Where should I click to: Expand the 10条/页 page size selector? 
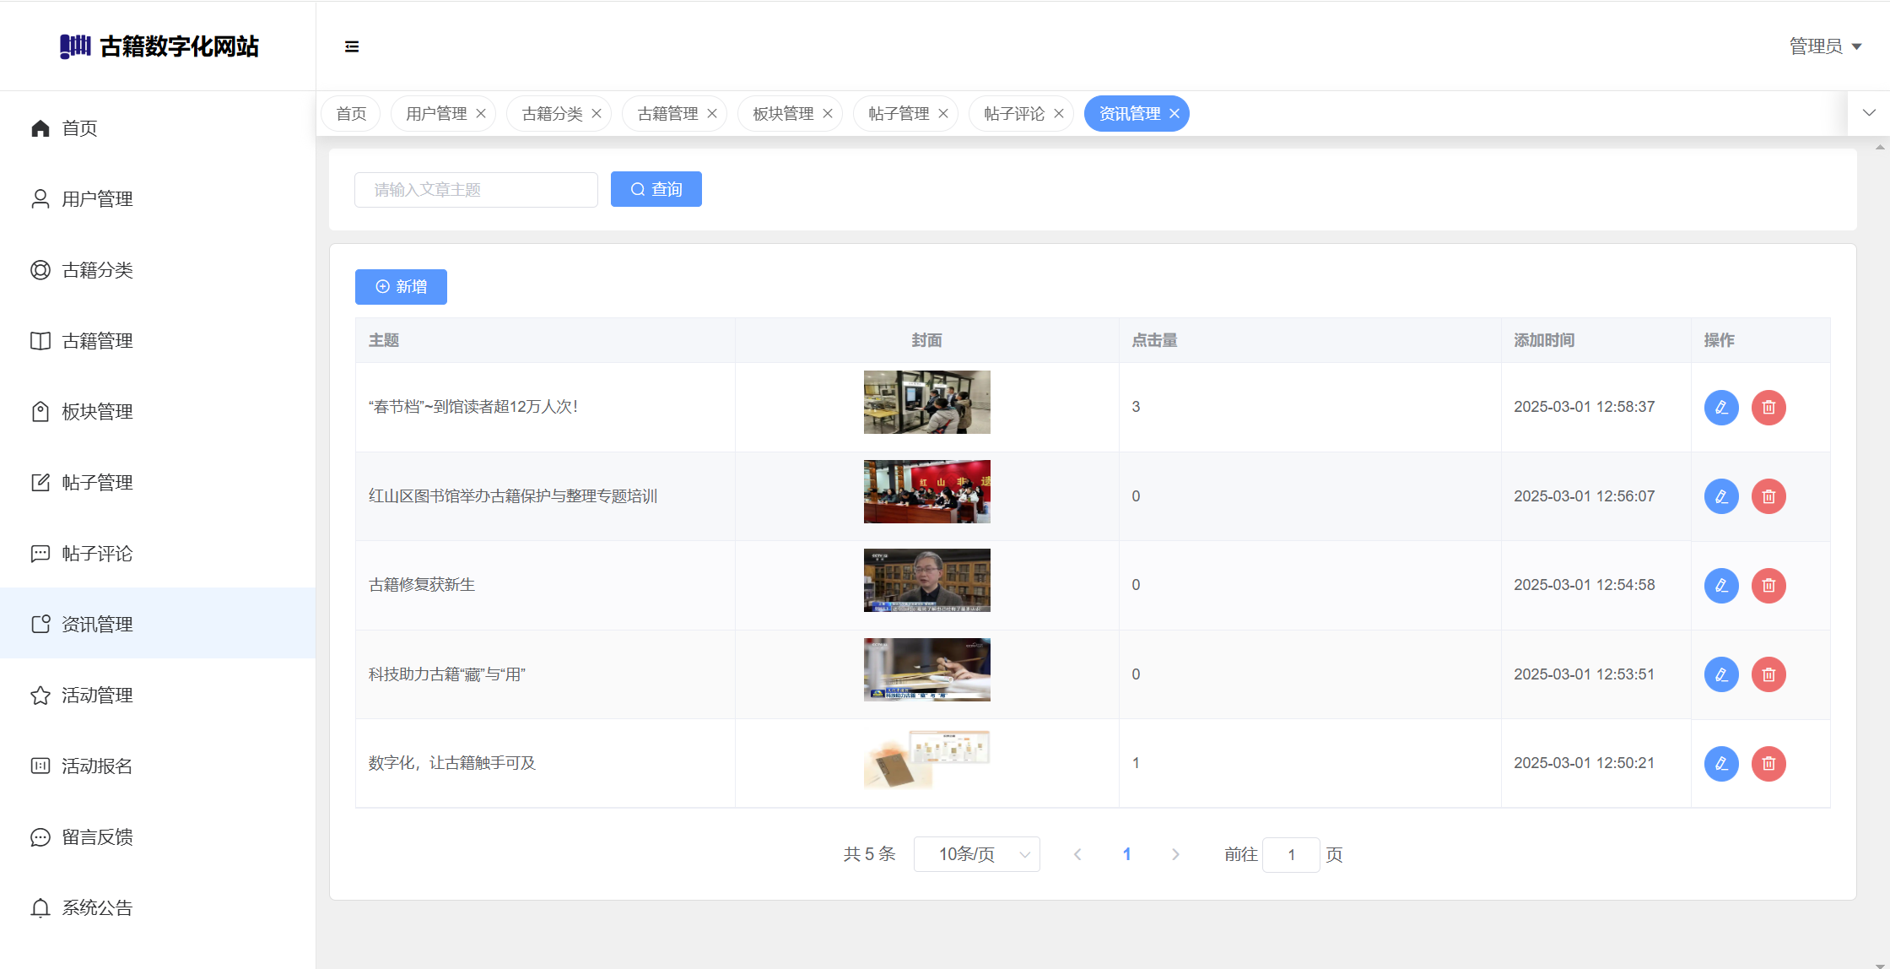(x=976, y=854)
